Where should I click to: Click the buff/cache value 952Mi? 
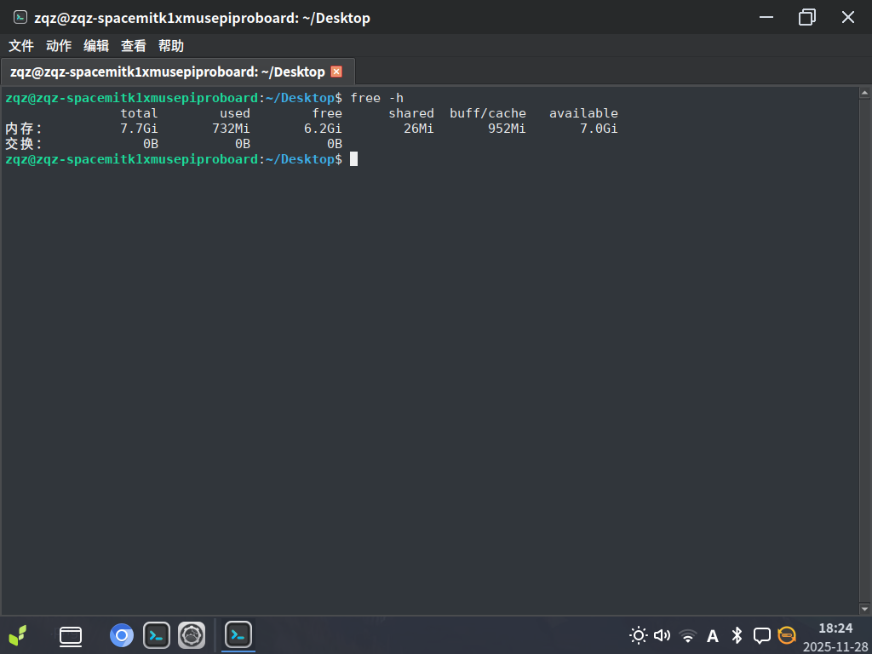(507, 129)
